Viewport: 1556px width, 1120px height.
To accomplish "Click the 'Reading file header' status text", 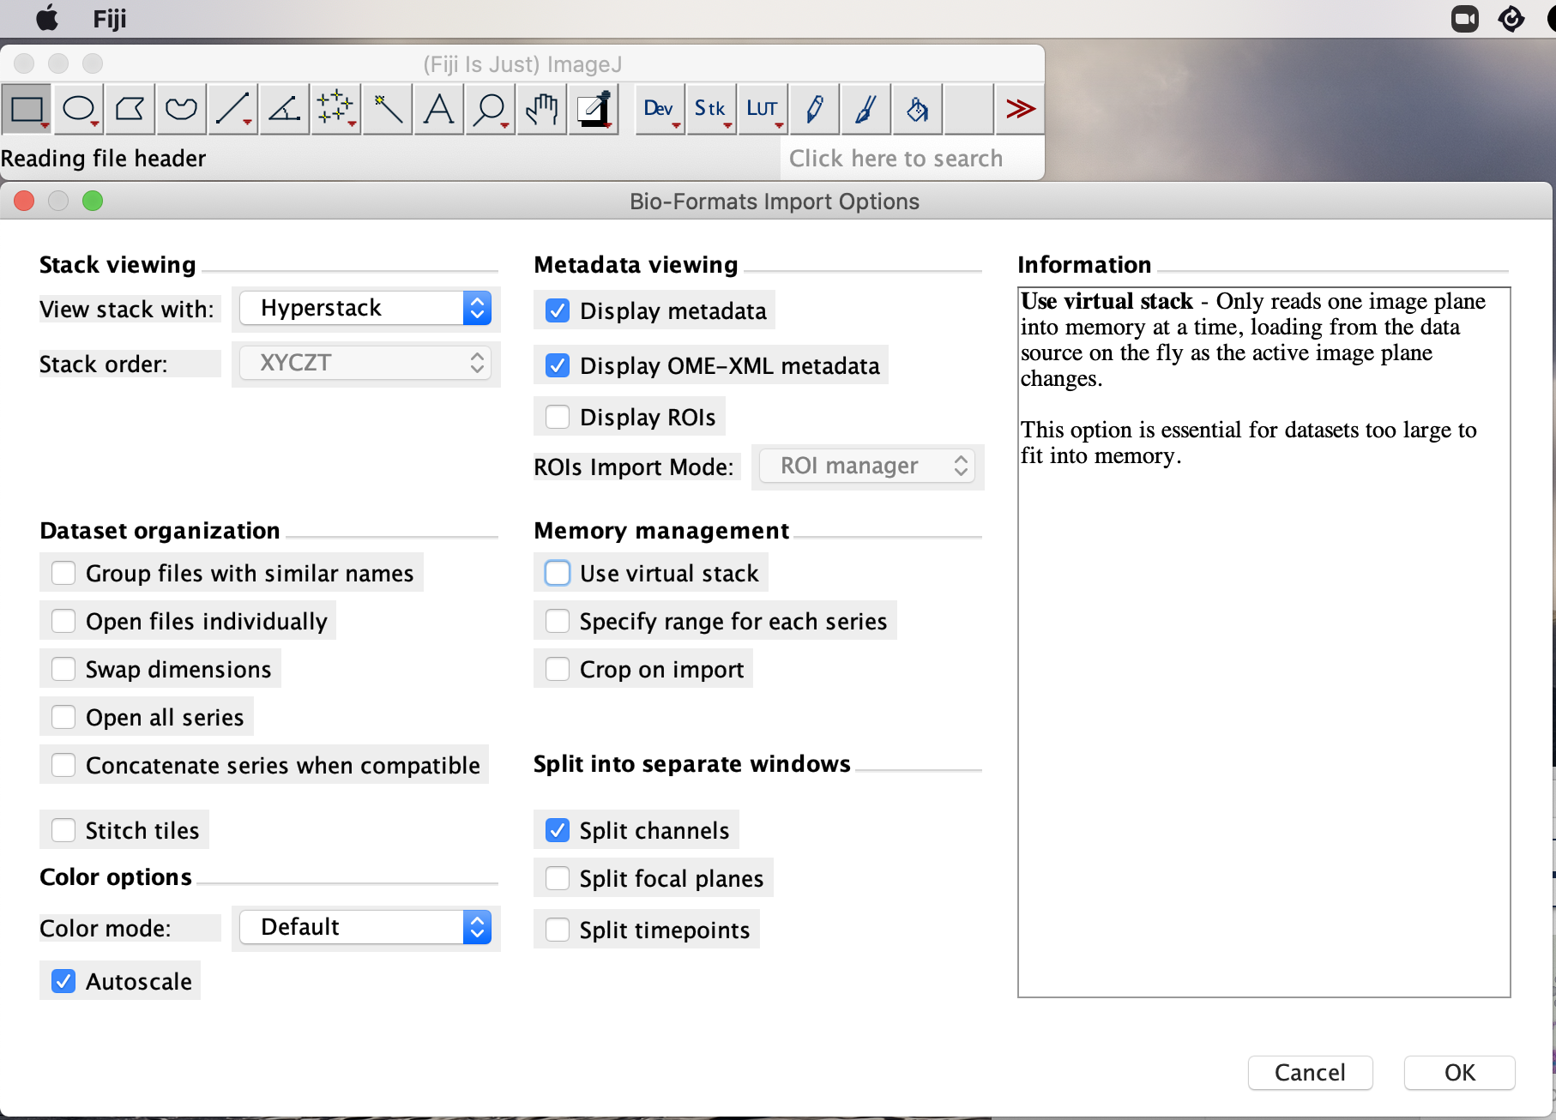I will [104, 159].
